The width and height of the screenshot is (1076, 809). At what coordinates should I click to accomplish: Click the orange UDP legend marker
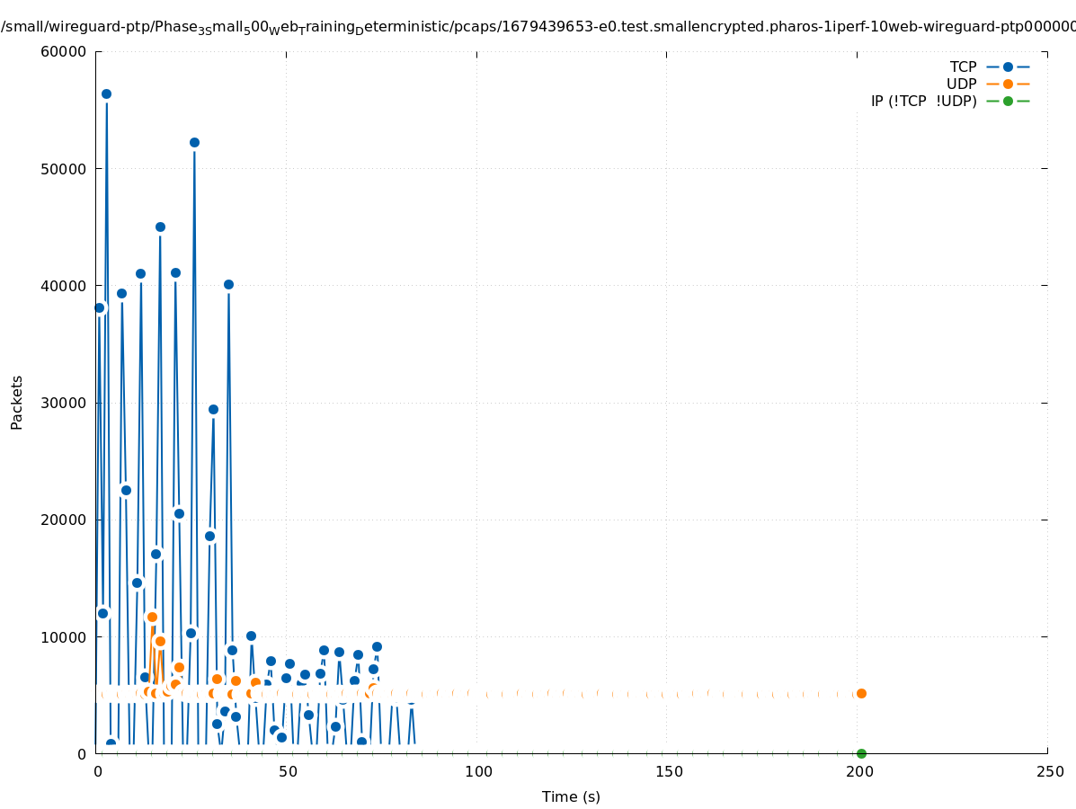click(1008, 84)
